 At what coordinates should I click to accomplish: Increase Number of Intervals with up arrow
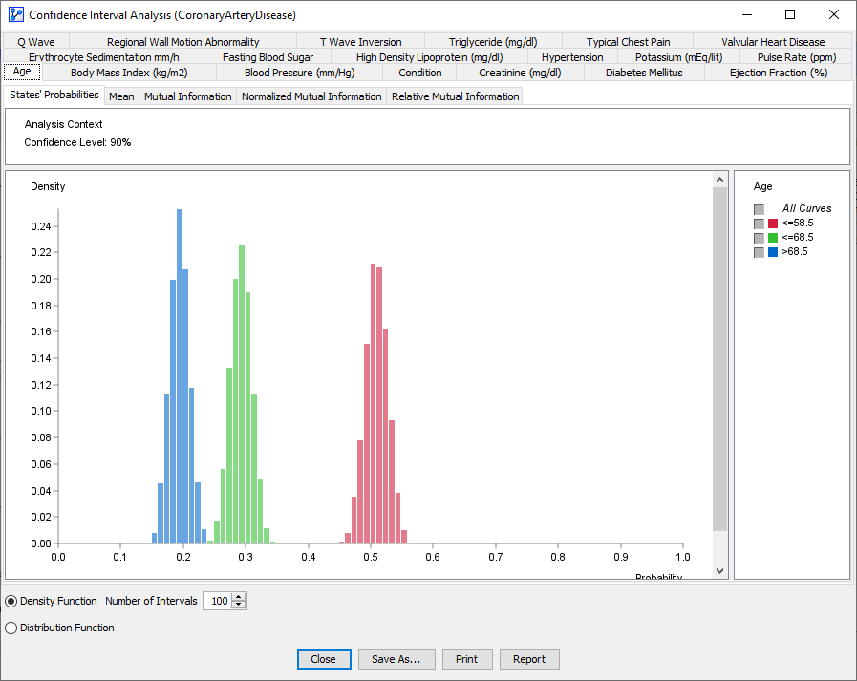tap(239, 597)
